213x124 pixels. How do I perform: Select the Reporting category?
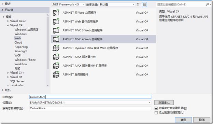click(x=21, y=47)
